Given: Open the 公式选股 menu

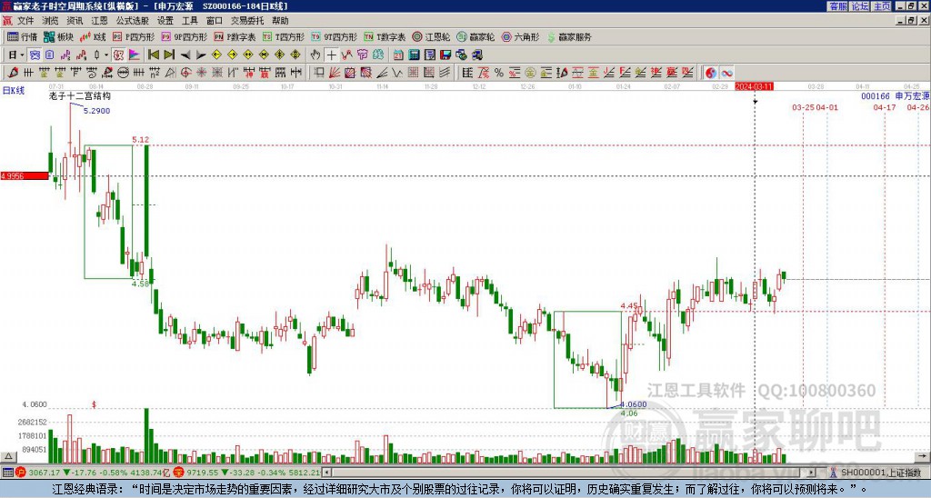Looking at the screenshot, I should 133,21.
